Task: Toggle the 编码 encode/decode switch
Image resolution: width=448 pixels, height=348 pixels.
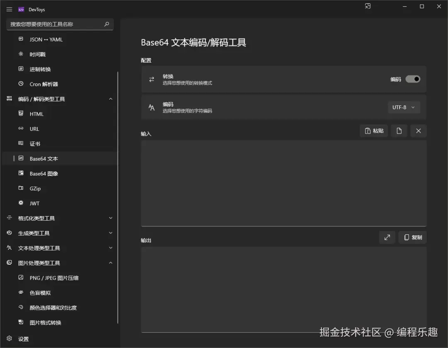Action: tap(413, 79)
